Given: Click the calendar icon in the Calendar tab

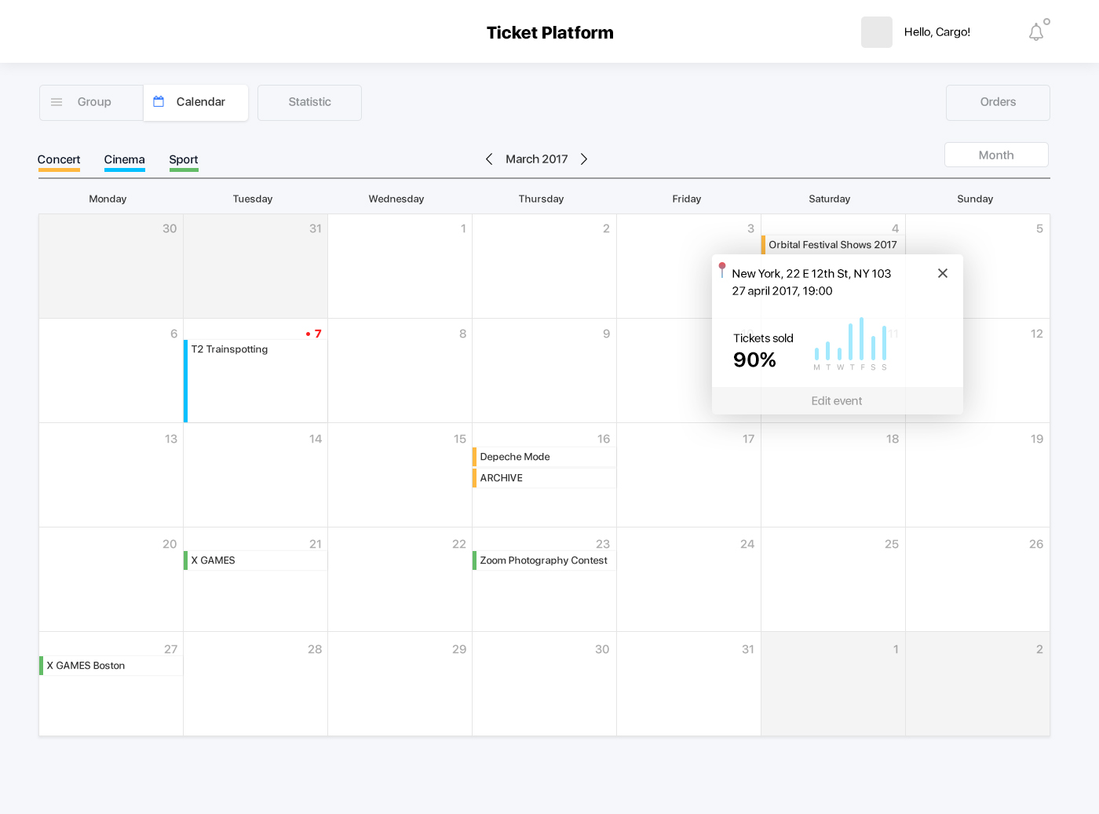Looking at the screenshot, I should point(159,102).
